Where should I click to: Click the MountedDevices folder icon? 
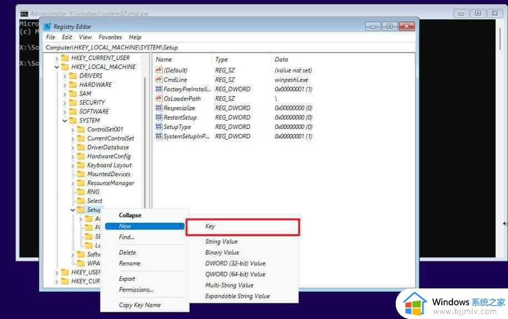[81, 174]
